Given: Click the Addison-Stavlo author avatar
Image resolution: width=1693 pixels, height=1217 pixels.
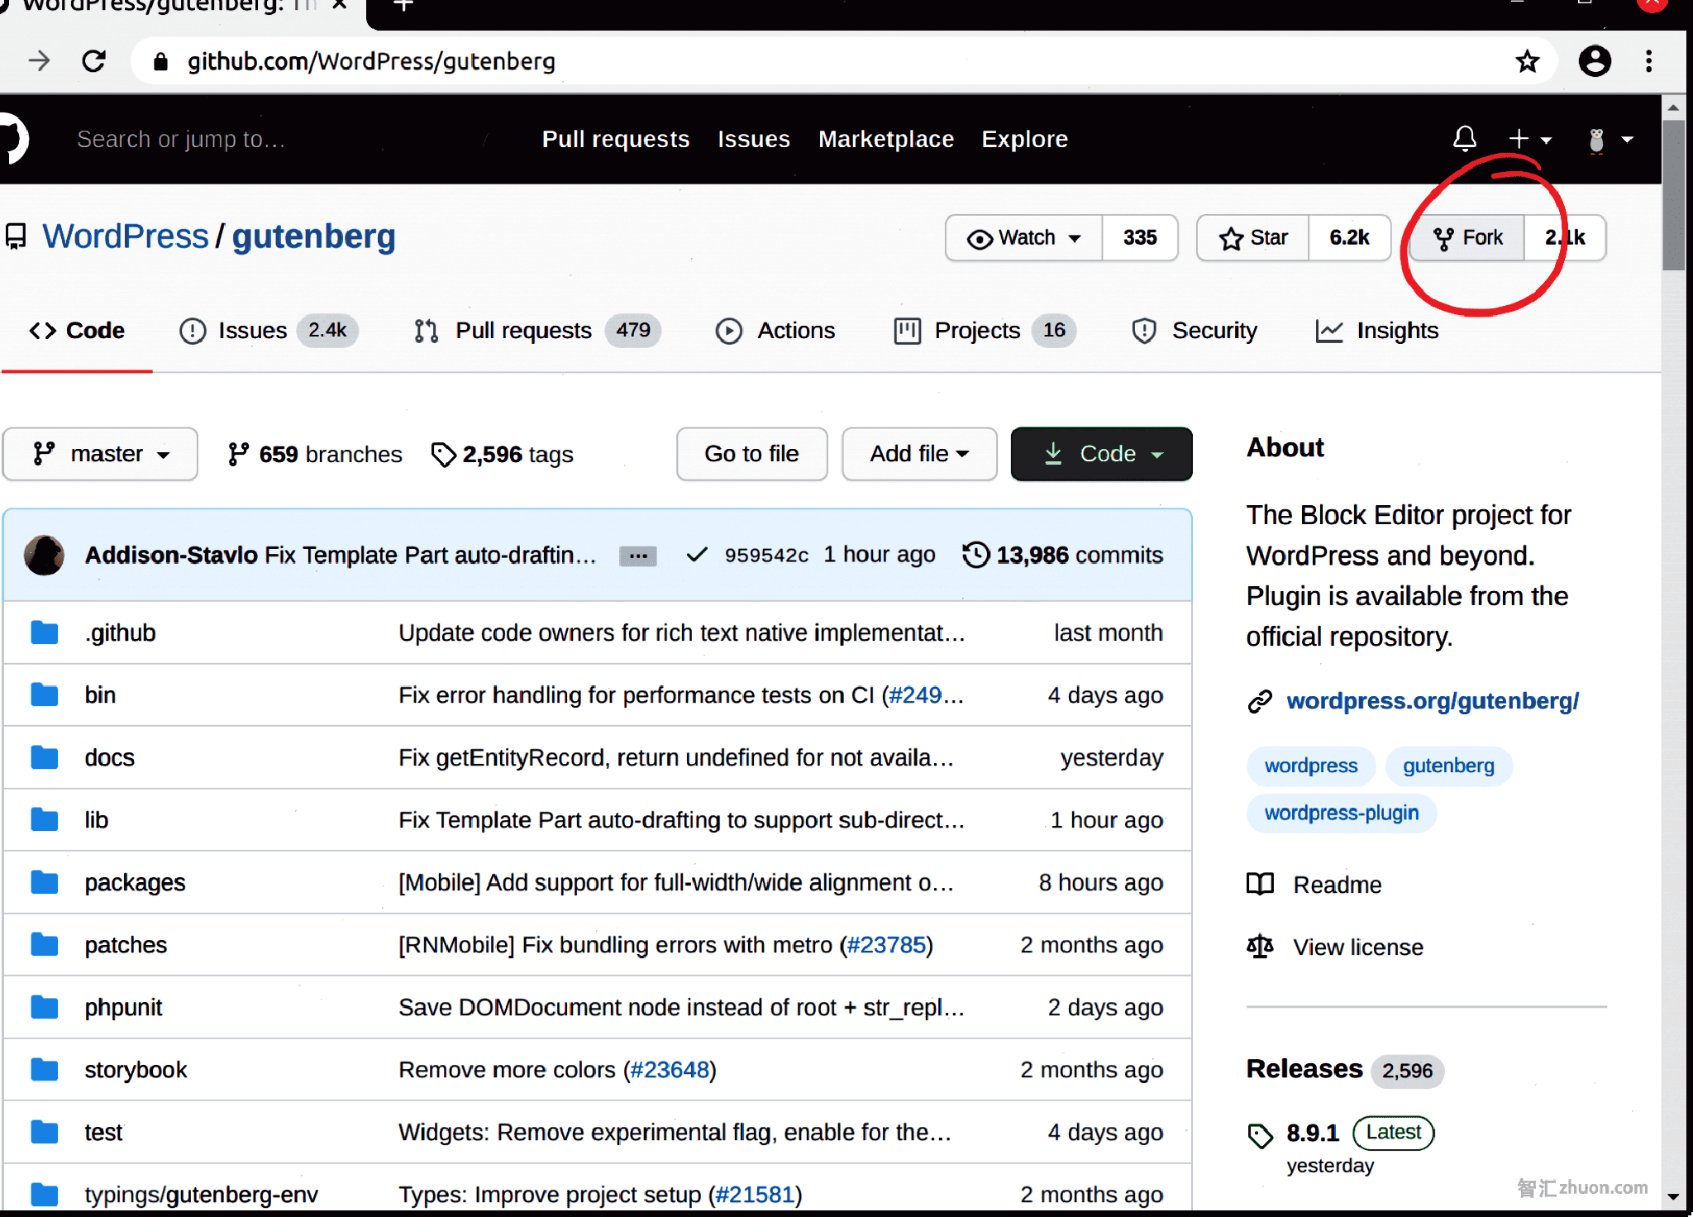Looking at the screenshot, I should [44, 555].
